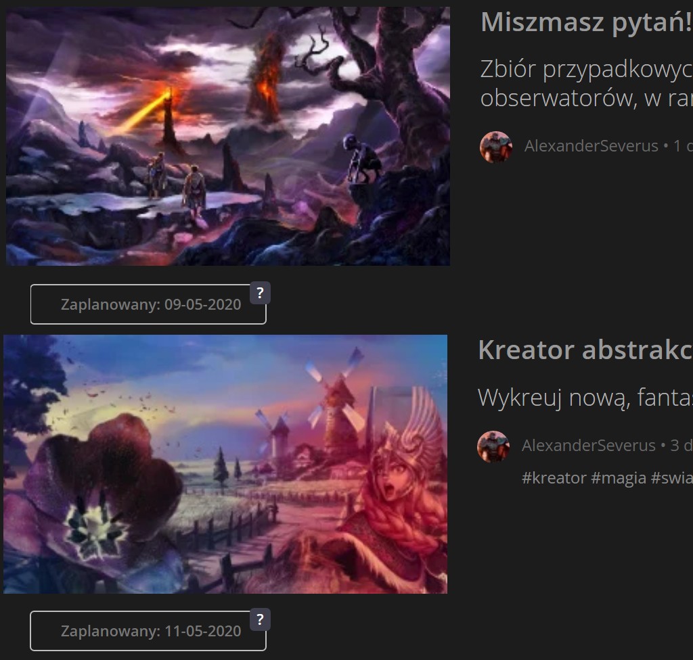Select the #magia hashtag
693x660 pixels.
tap(619, 478)
